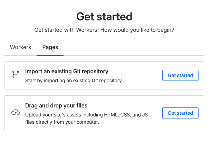Click the underlined active Pages tab label

pyautogui.click(x=50, y=47)
